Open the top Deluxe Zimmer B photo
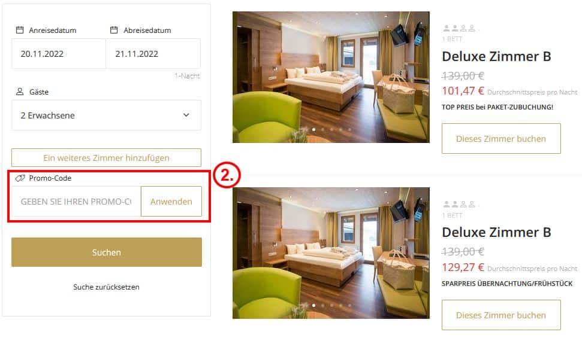Viewport: 582px width, 338px height. click(331, 77)
